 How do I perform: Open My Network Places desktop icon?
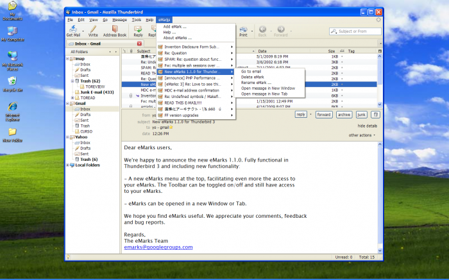tap(12, 56)
